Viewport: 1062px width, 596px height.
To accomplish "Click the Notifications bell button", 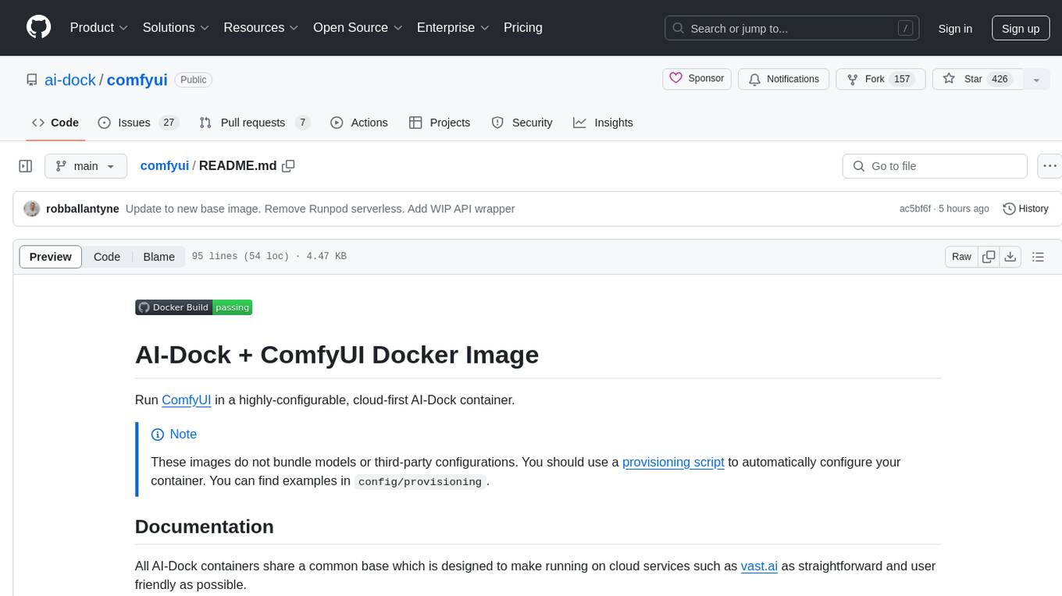I will pos(784,79).
